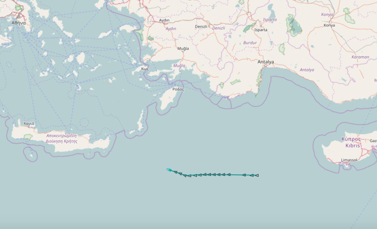The height and width of the screenshot is (229, 377).
Task: Select the Karaman province label
Action: coord(360,57)
